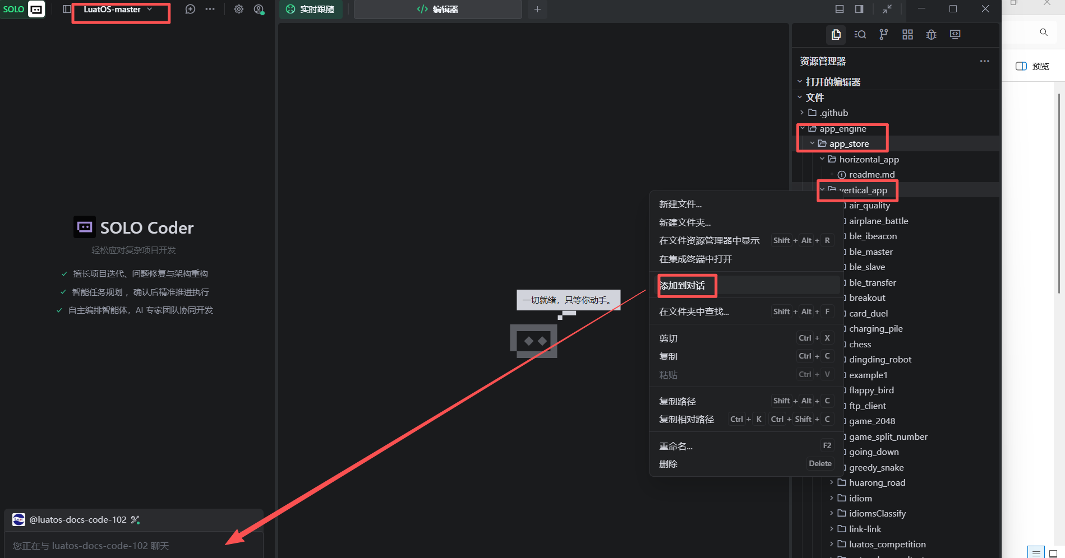1065x558 pixels.
Task: Open the settings gear in the top bar
Action: coord(239,9)
